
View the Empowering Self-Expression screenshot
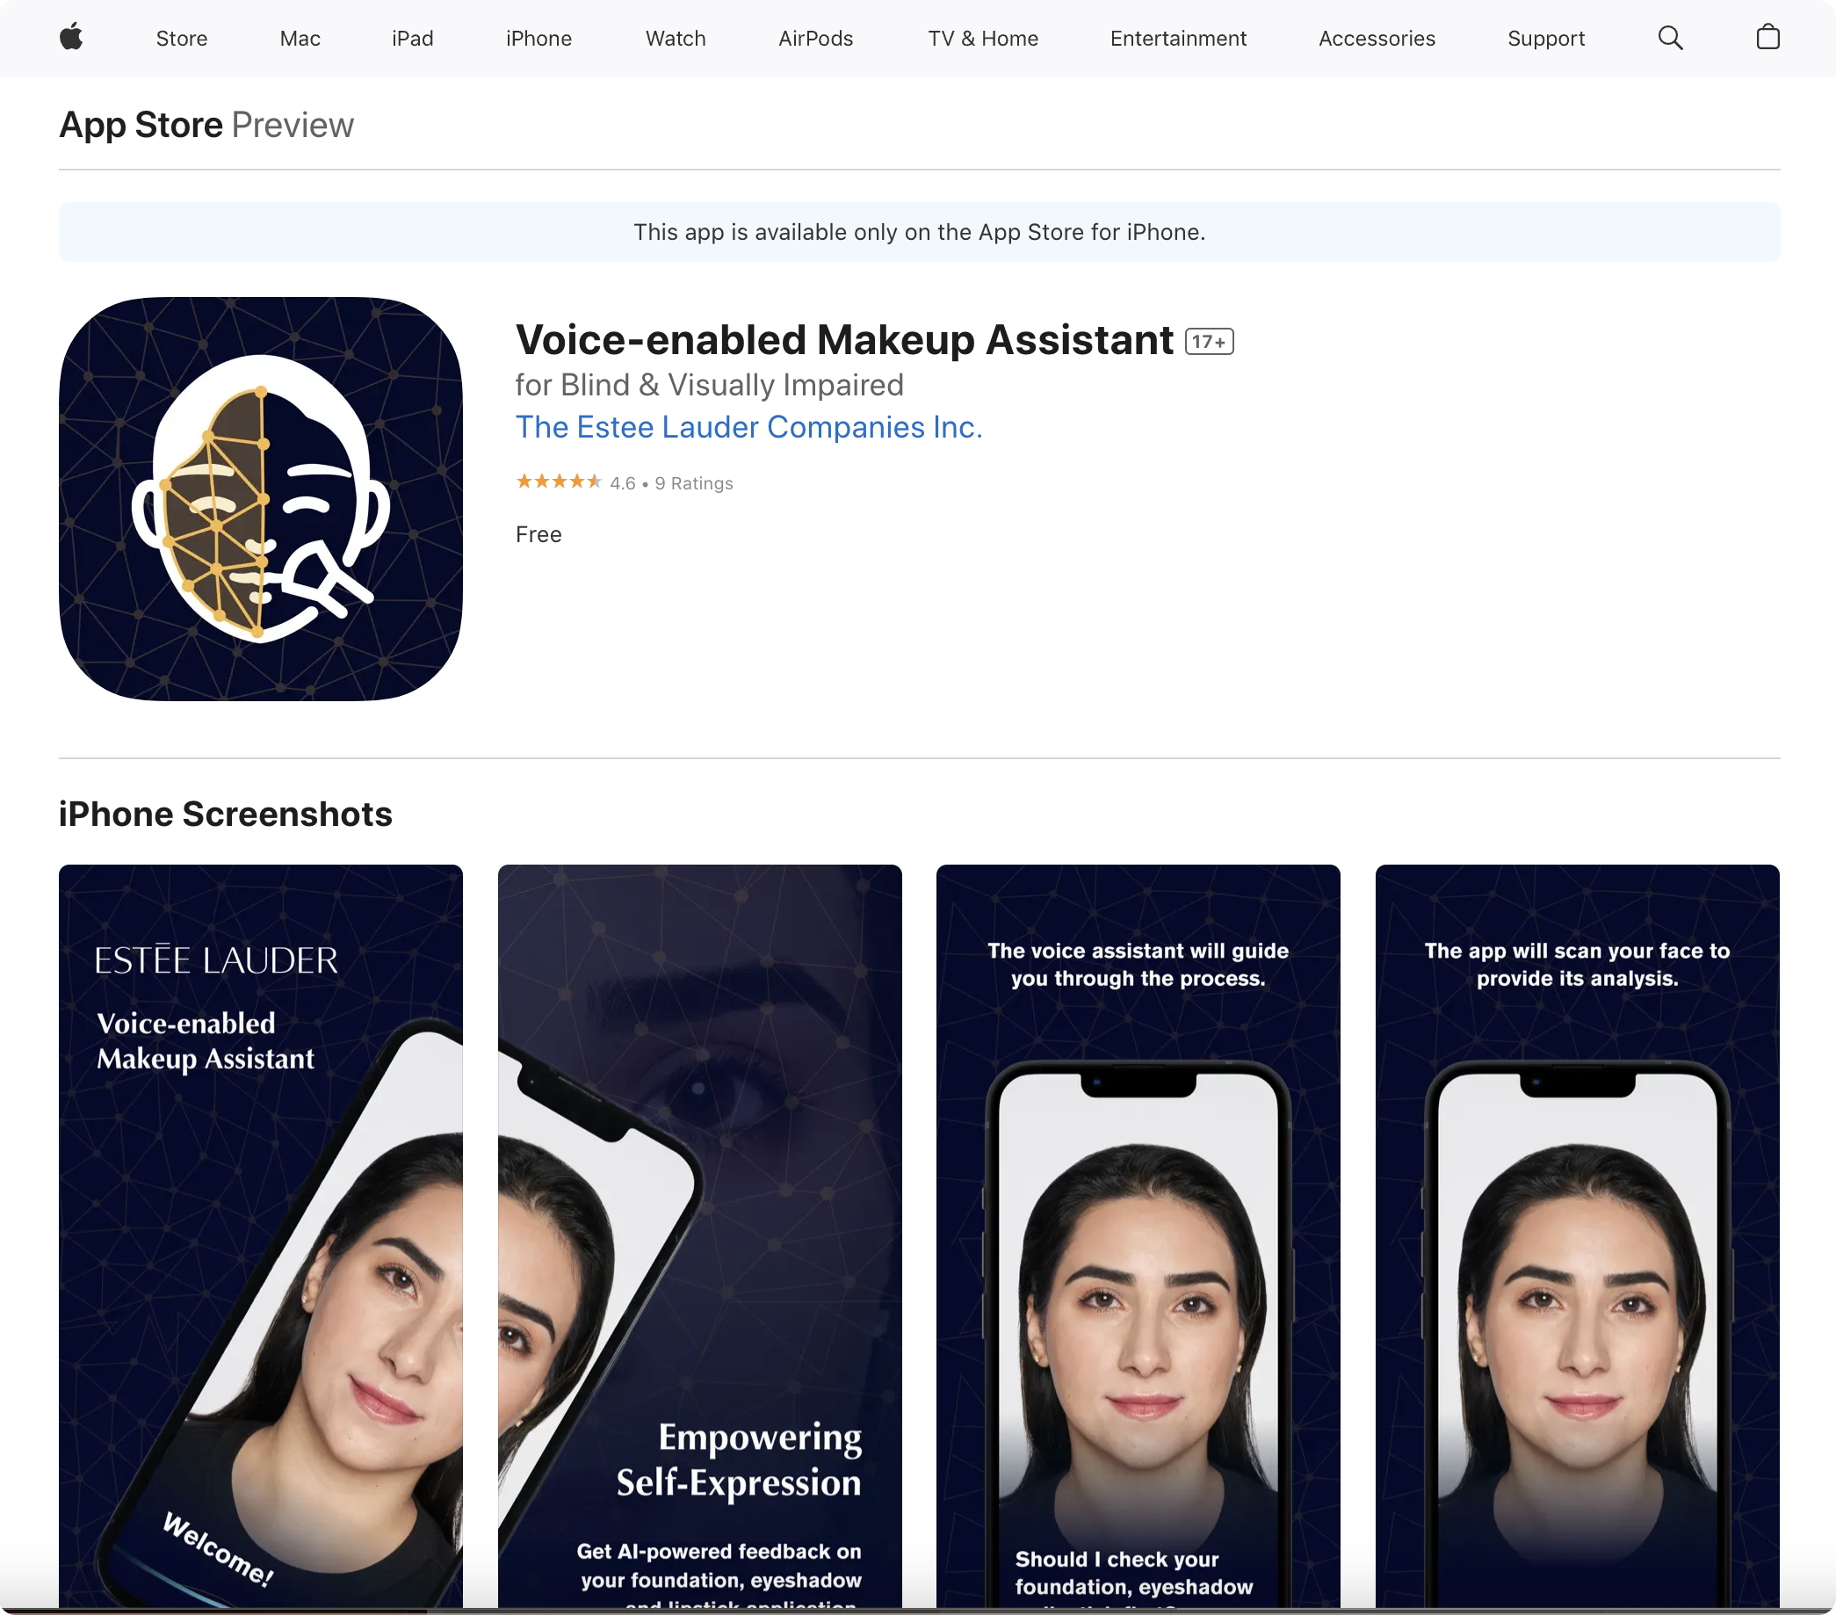click(700, 1235)
